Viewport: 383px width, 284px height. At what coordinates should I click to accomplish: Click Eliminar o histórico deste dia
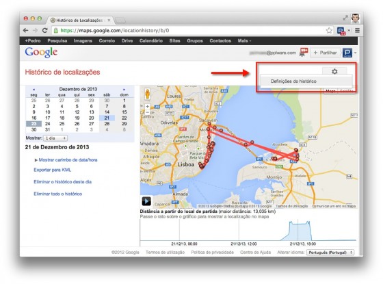[x=62, y=182]
